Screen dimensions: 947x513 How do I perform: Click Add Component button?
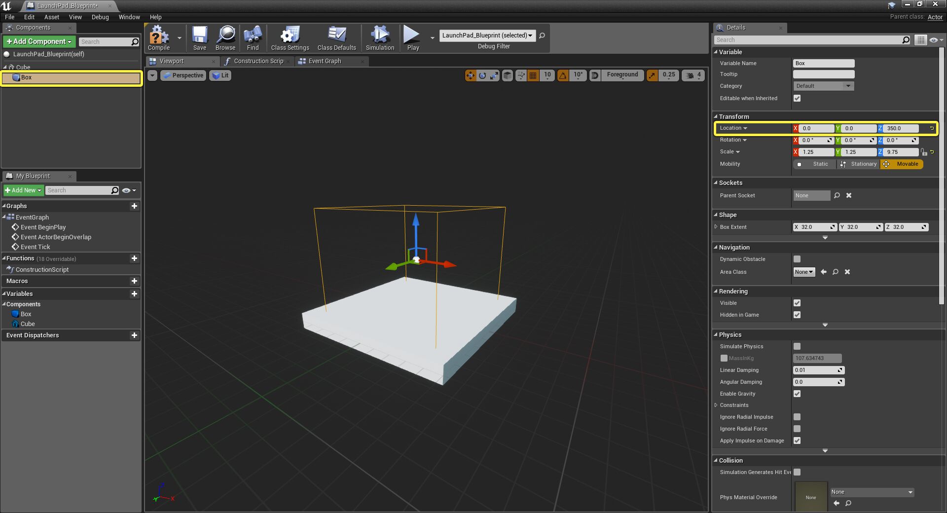coord(39,42)
